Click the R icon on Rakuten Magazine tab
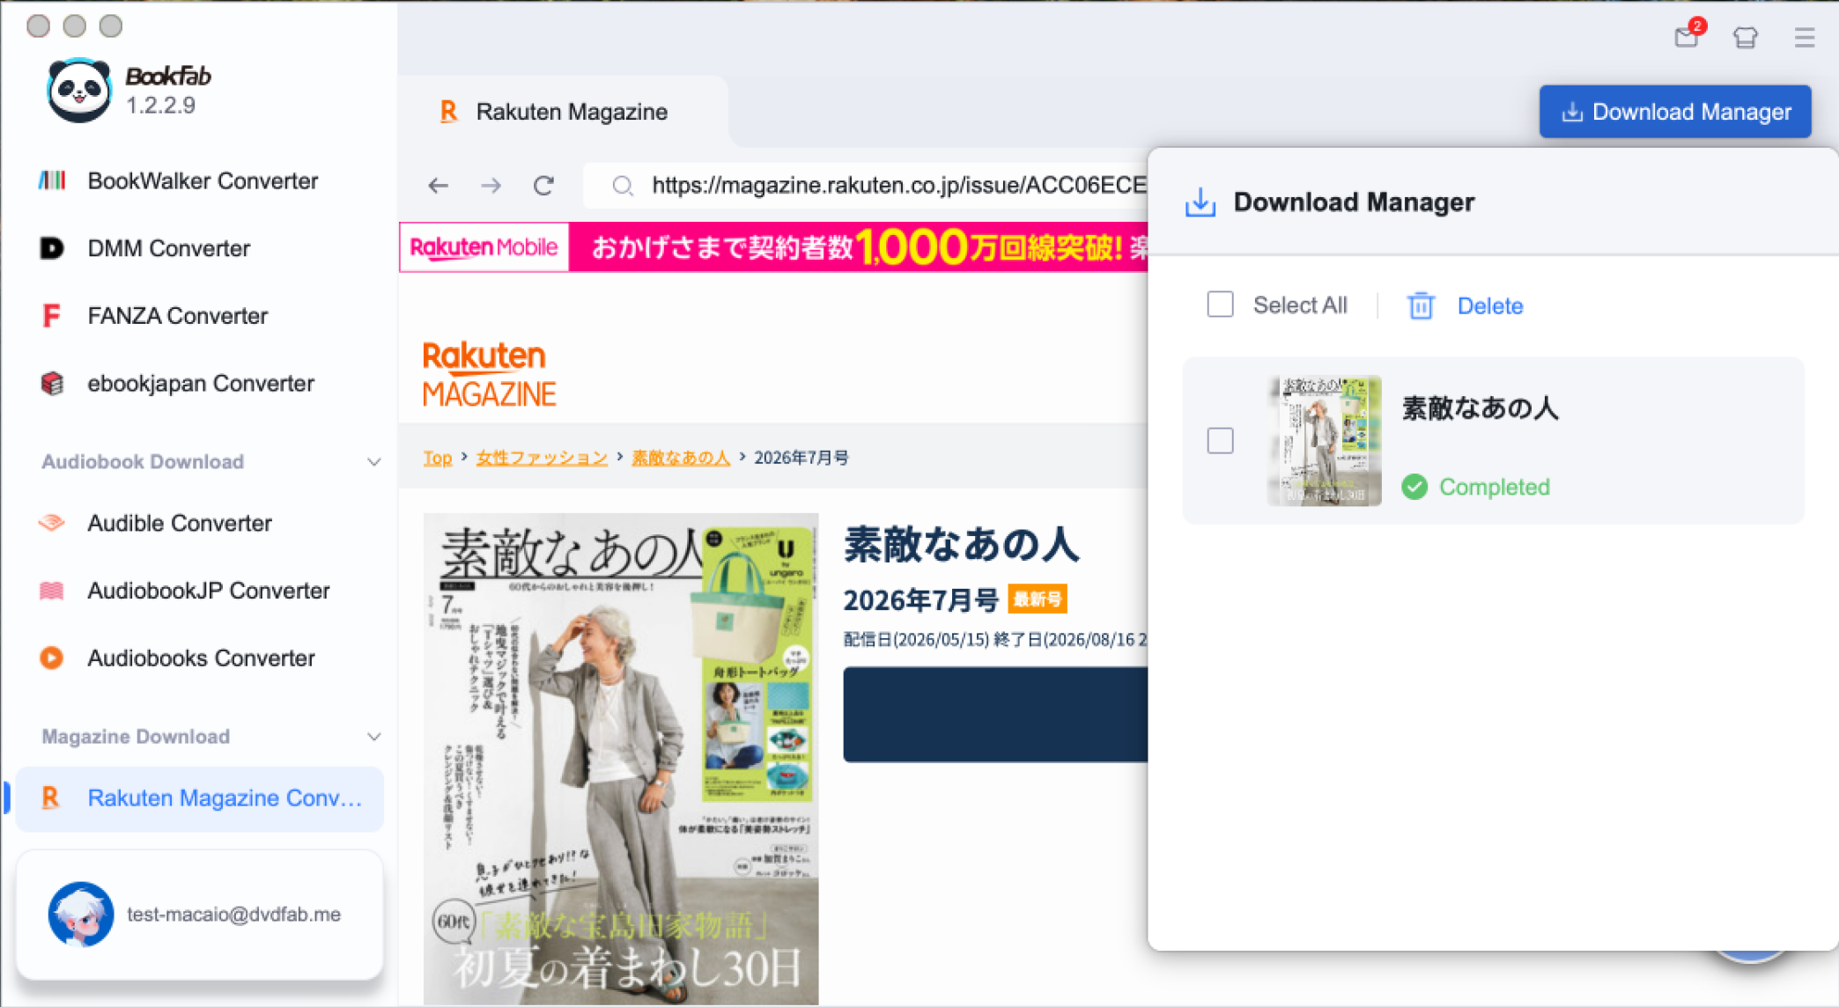 pyautogui.click(x=448, y=112)
